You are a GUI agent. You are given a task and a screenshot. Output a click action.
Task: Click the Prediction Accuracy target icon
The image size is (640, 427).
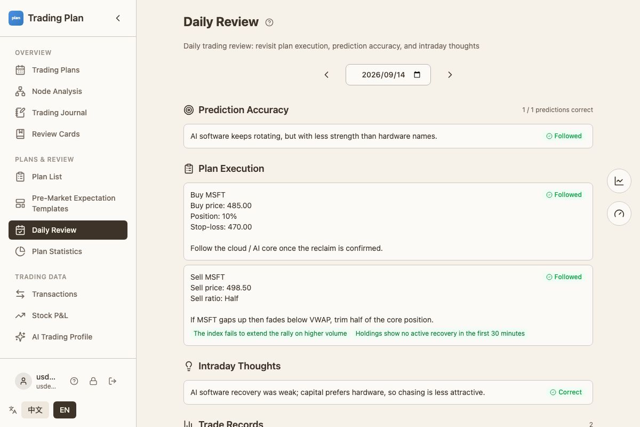(x=189, y=110)
